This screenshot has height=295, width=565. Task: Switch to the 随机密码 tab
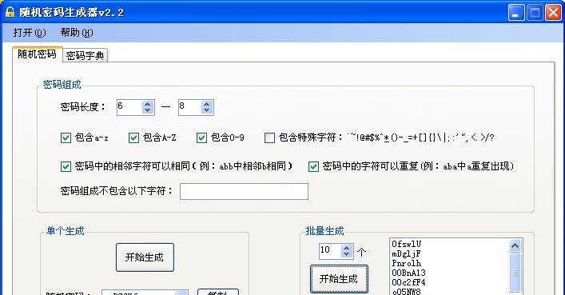pos(37,54)
